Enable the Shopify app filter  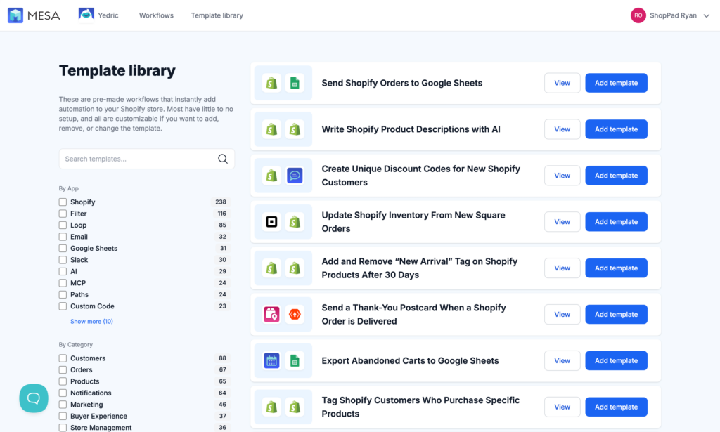click(63, 202)
